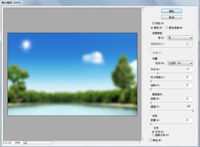The image size is (200, 147).
Task: Click the 数量 noise slider handle
Action: click(x=151, y=124)
